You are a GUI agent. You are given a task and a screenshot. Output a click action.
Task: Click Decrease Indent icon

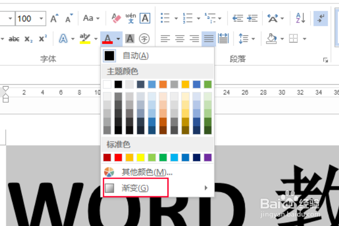(238, 18)
